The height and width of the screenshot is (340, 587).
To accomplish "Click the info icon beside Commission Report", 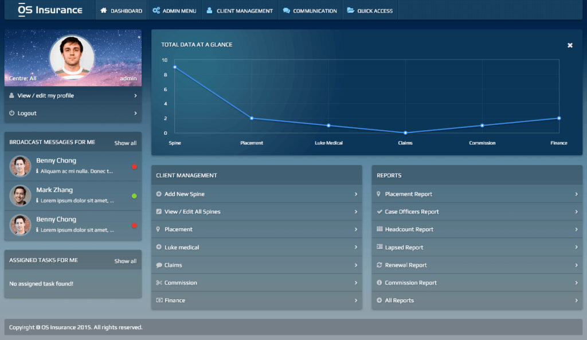I will coord(379,283).
